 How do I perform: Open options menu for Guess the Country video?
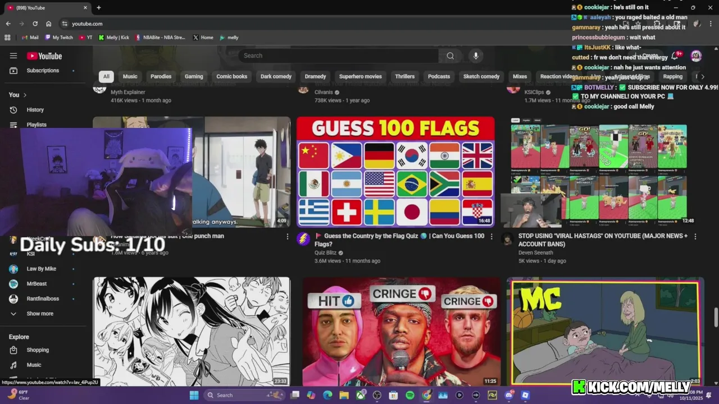click(x=492, y=237)
